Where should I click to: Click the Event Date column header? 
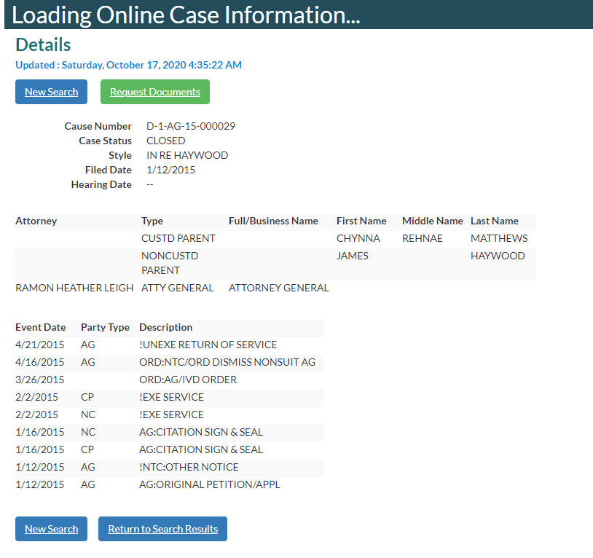[41, 327]
